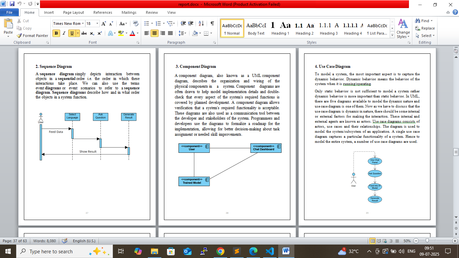Click Save icon in Quick Access Toolbar

coord(12,4)
